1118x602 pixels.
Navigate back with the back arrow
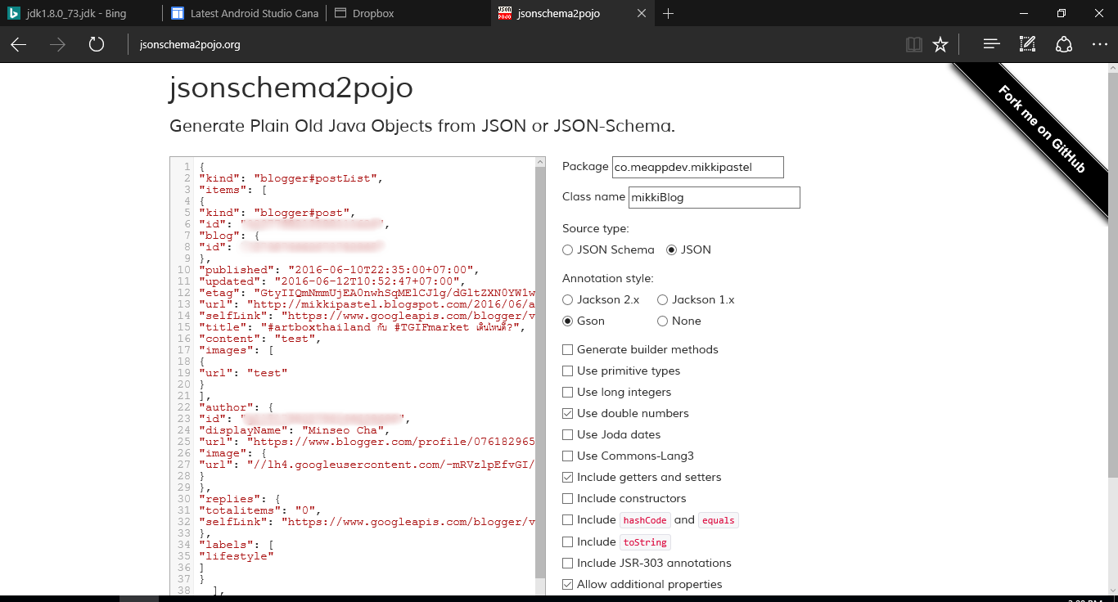pyautogui.click(x=17, y=45)
